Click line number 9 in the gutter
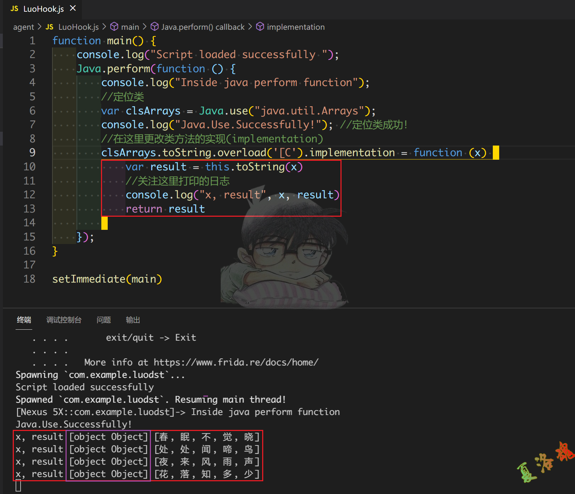 pos(32,153)
